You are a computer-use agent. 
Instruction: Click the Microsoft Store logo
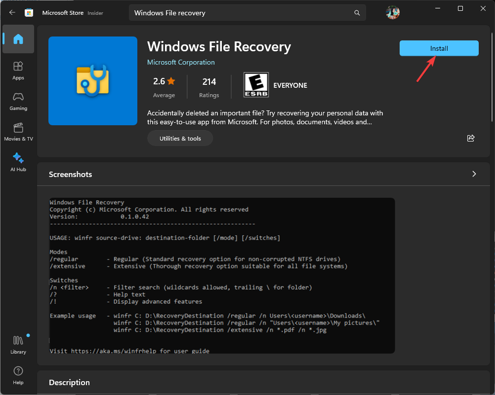(30, 12)
